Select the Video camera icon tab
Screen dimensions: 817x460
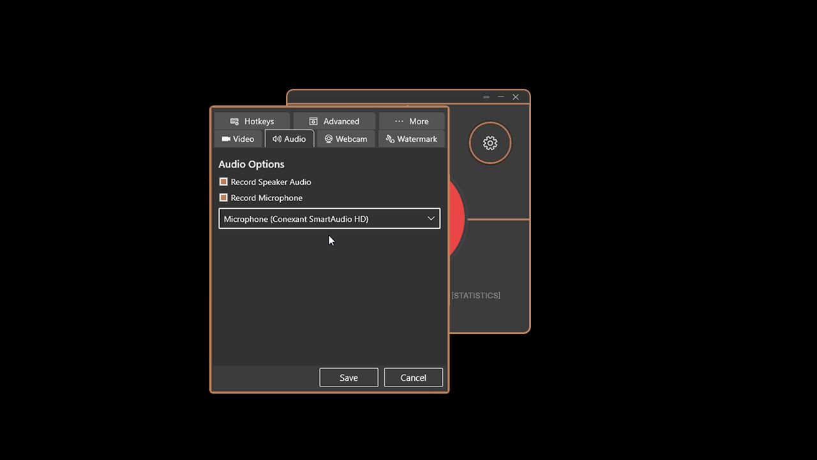coord(226,139)
